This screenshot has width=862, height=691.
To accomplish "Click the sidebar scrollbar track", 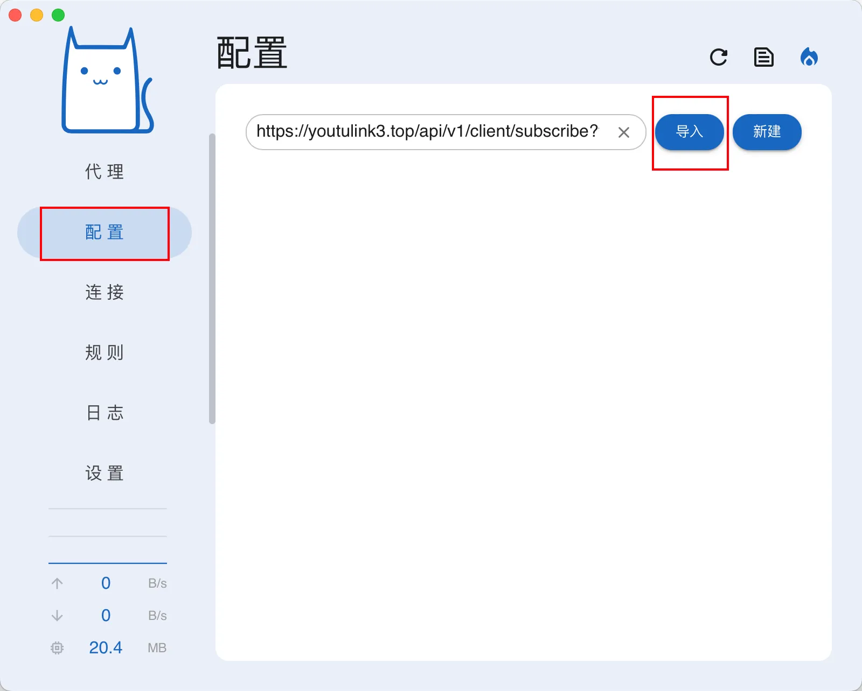I will coord(210,280).
